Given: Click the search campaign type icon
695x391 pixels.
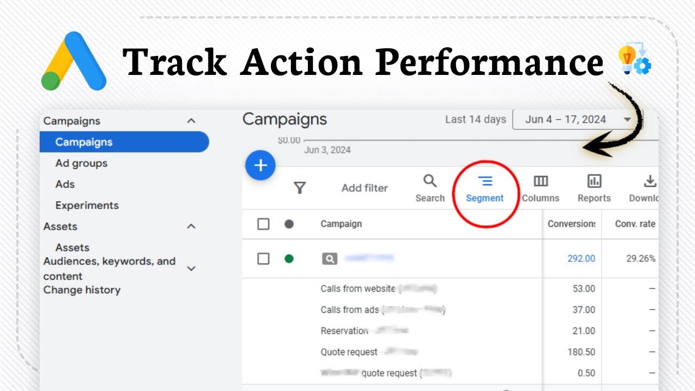Looking at the screenshot, I should (330, 258).
